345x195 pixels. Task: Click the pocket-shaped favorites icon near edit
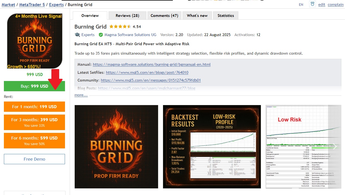pos(312,4)
